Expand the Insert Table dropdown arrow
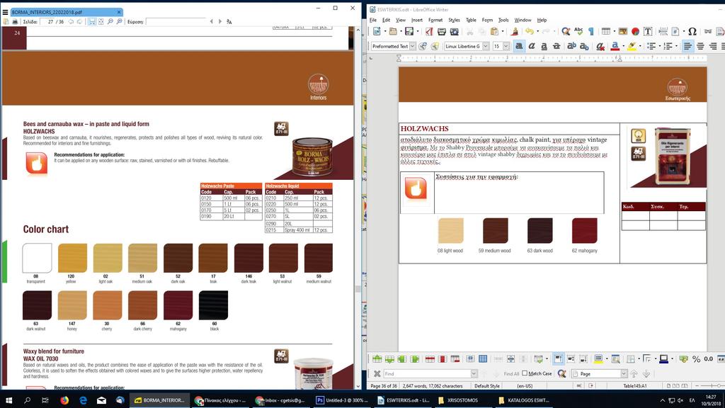 (x=614, y=31)
